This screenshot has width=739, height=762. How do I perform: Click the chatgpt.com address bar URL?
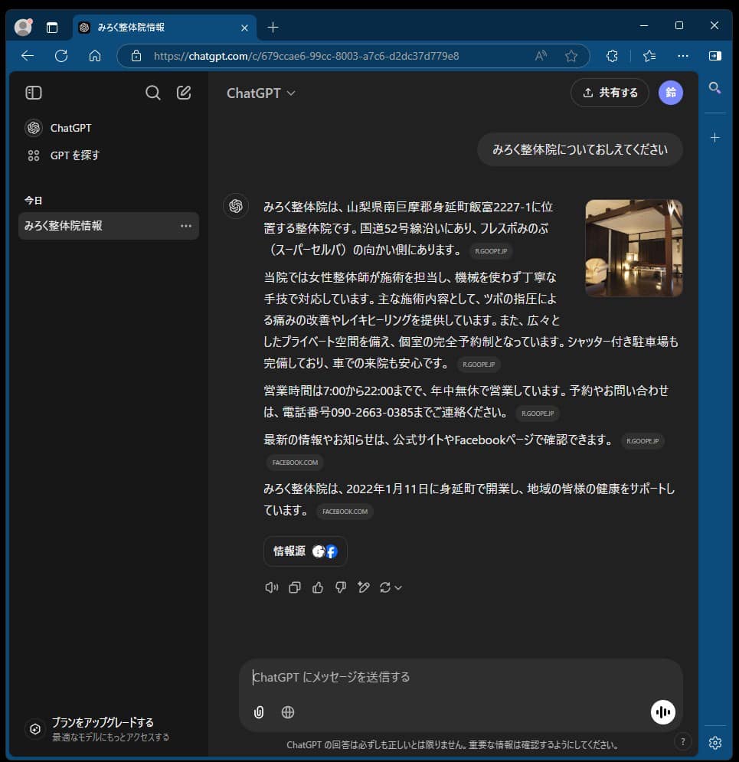point(306,57)
